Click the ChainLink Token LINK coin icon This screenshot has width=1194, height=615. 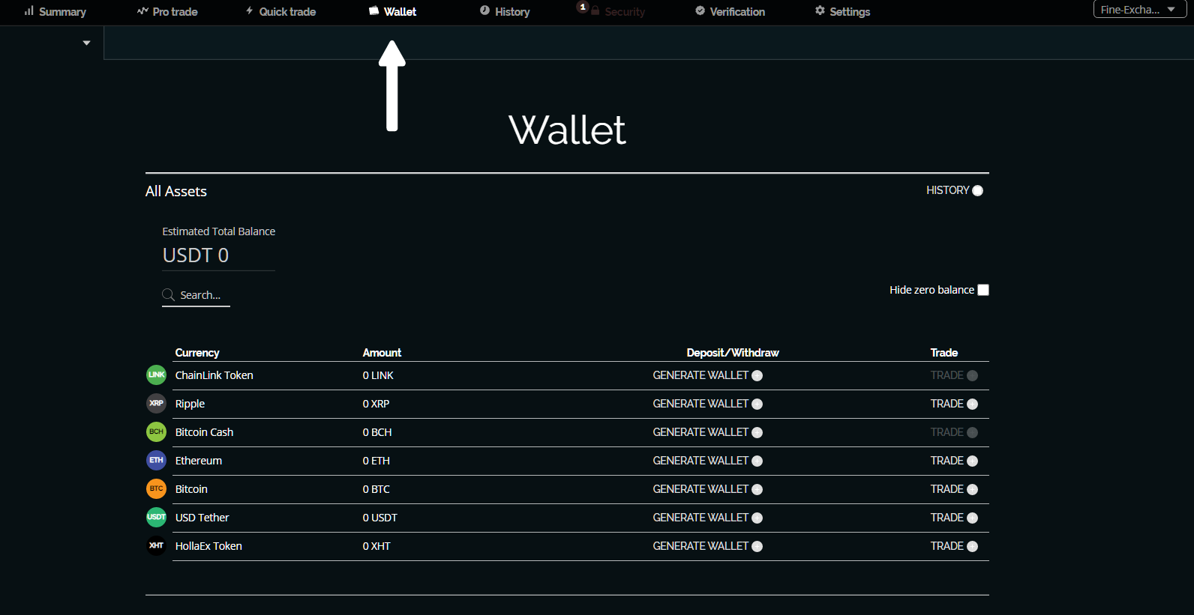click(x=156, y=375)
